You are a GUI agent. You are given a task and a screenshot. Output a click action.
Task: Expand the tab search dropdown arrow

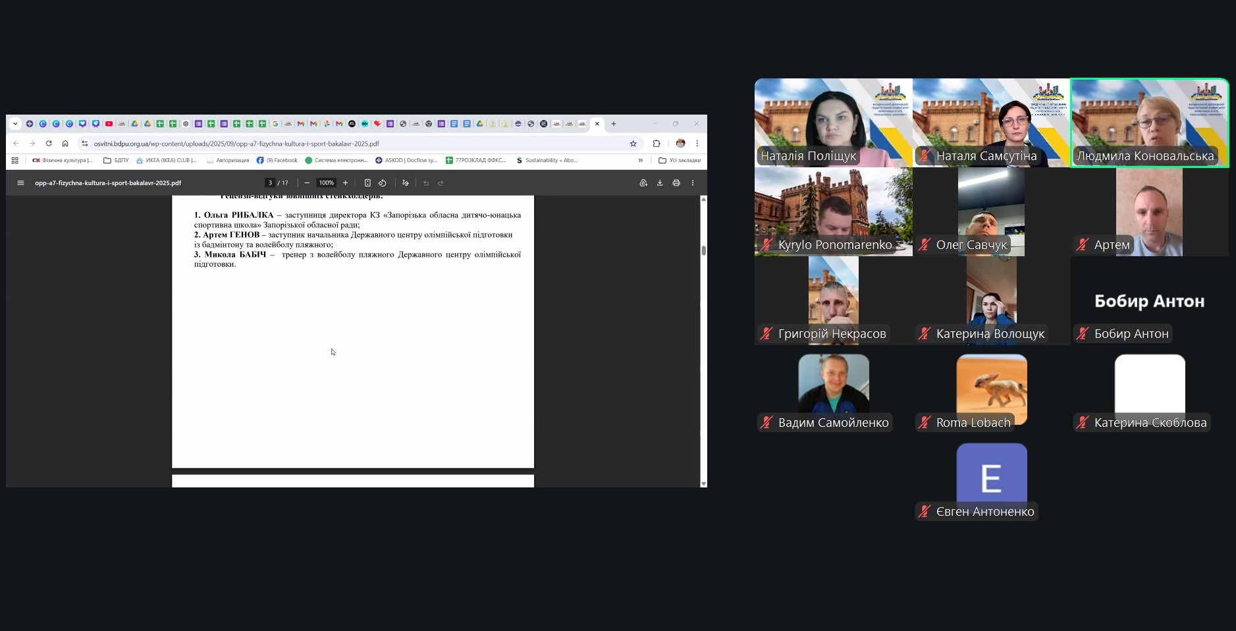pyautogui.click(x=15, y=124)
